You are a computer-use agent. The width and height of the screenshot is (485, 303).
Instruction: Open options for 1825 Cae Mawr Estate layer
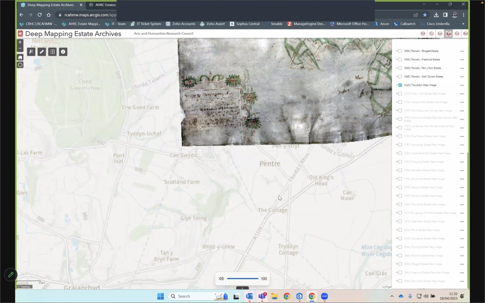click(462, 221)
